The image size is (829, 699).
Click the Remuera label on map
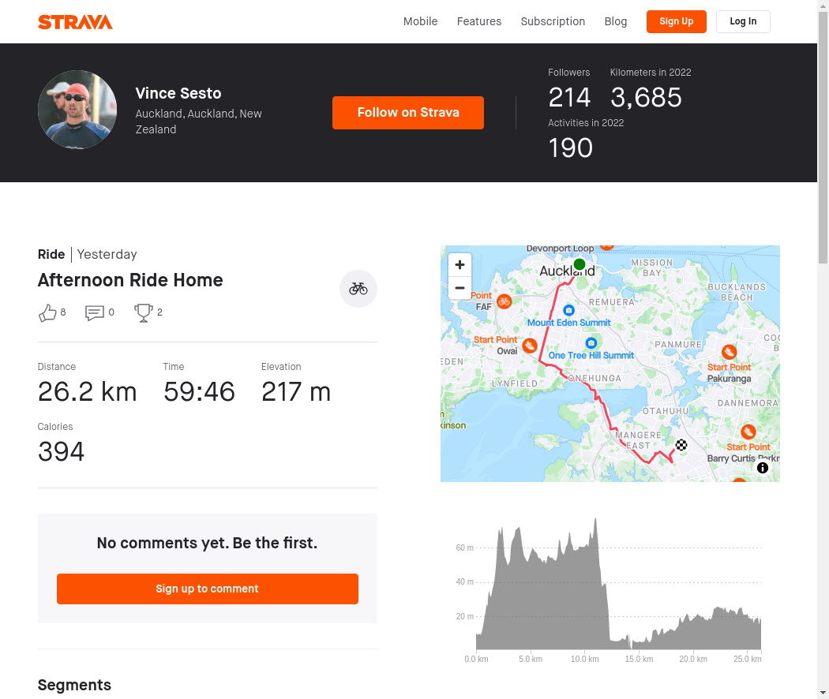tap(612, 302)
